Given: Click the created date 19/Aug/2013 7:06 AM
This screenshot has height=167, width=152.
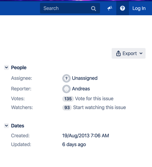Looking at the screenshot, I should 86,136.
